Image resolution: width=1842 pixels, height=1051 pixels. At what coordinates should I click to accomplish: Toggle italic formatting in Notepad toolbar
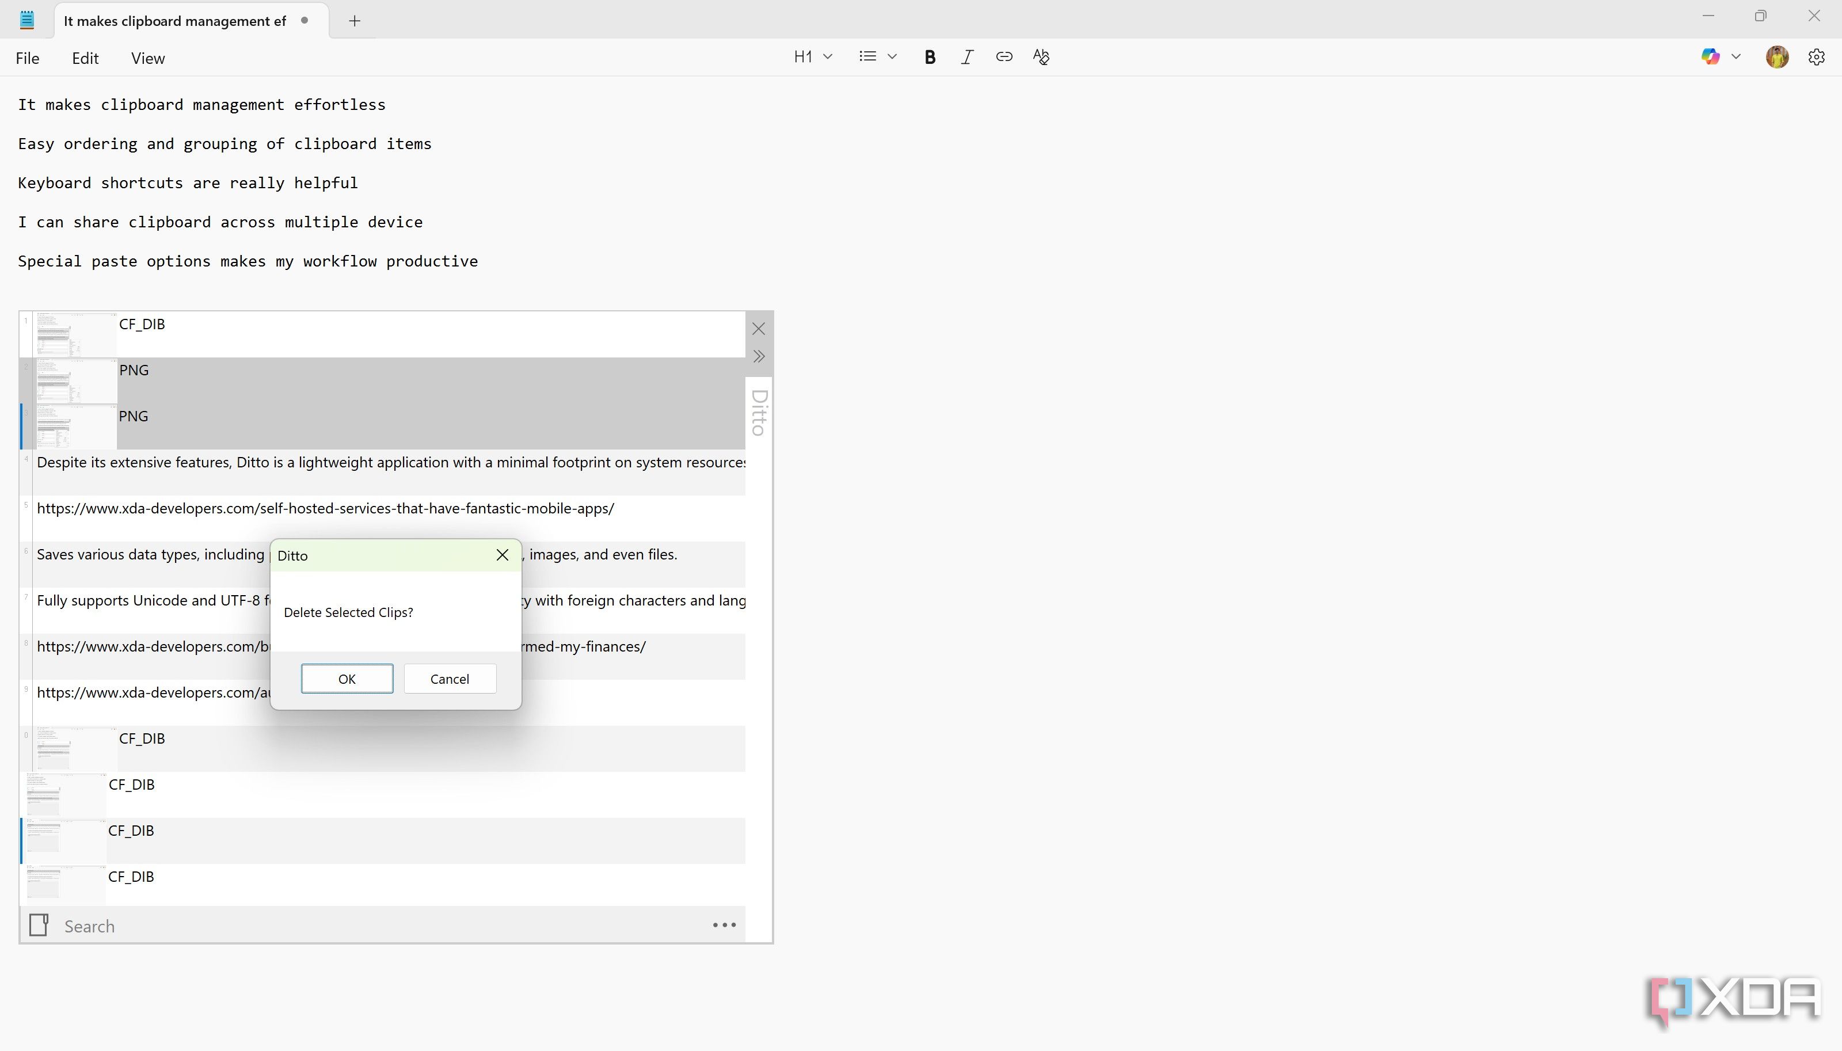[x=967, y=57]
